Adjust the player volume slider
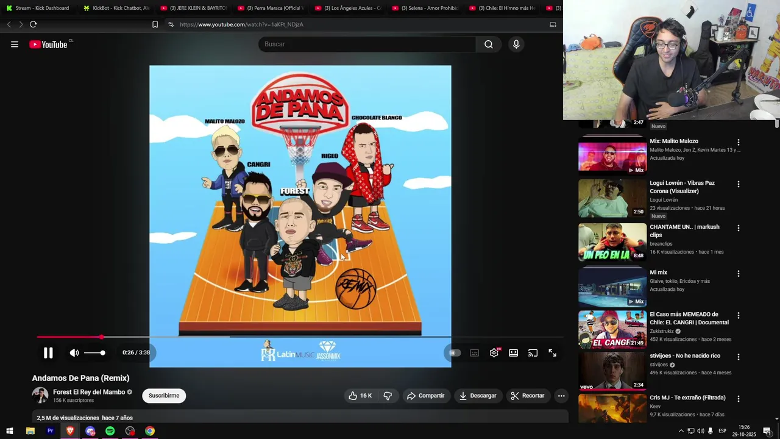 point(94,352)
